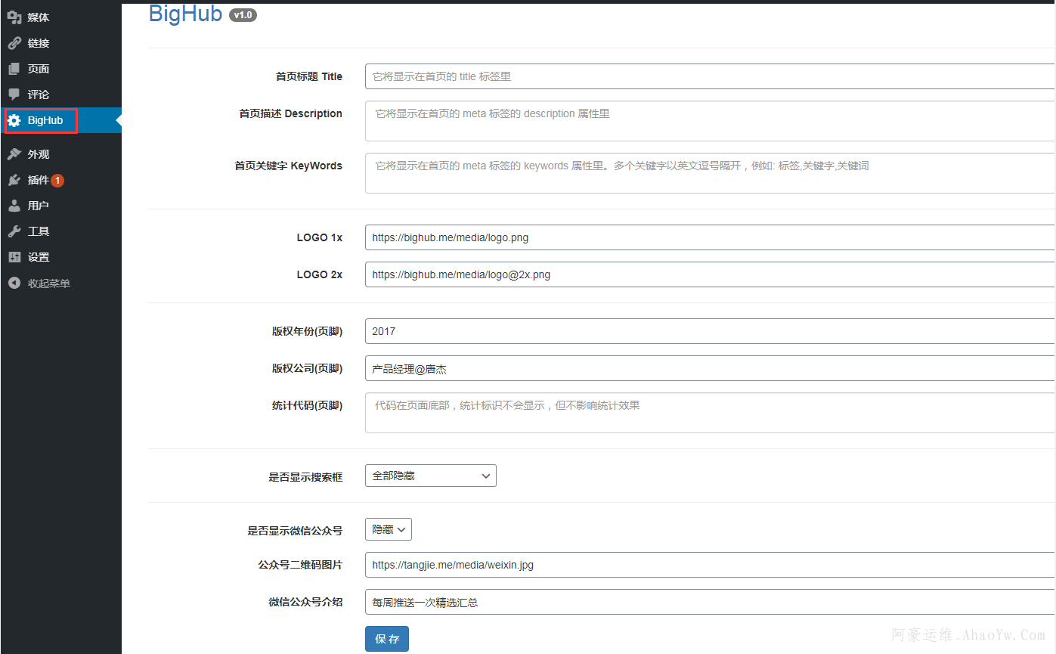Focus the 统计代码 textarea
The width and height of the screenshot is (1056, 654).
pos(711,413)
